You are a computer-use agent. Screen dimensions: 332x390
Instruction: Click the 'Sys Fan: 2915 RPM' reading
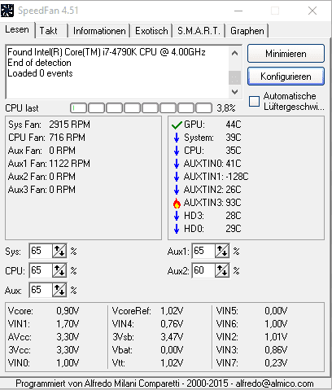tap(49, 125)
